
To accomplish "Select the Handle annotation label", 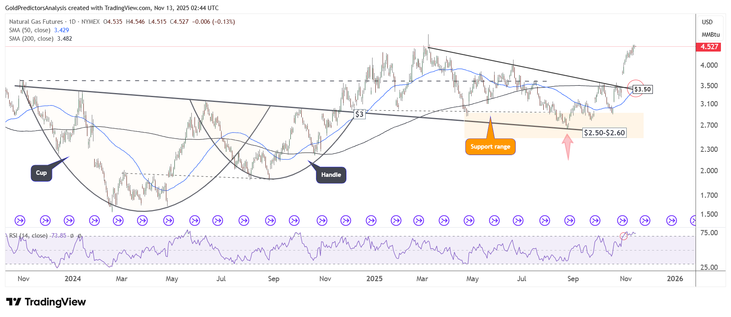I will [x=331, y=175].
